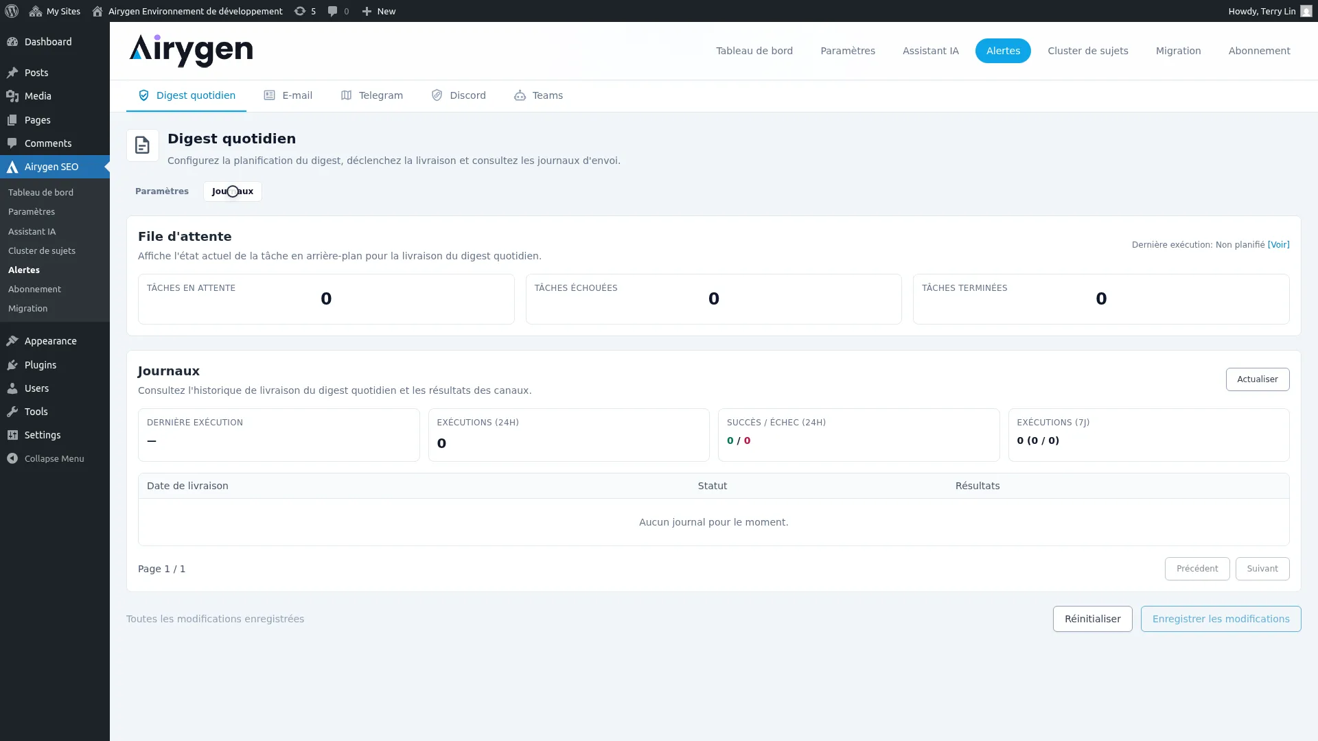Screen dimensions: 1318x741
Task: Click the WordPress logo icon
Action: (12, 11)
